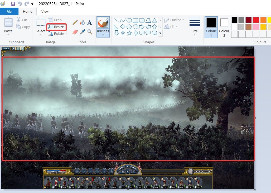The image size is (271, 193).
Task: Select the Eraser tool
Action: pos(75,32)
